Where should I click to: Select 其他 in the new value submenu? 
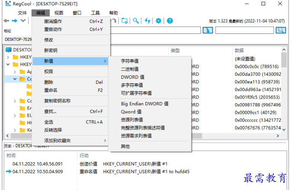pos(150,146)
